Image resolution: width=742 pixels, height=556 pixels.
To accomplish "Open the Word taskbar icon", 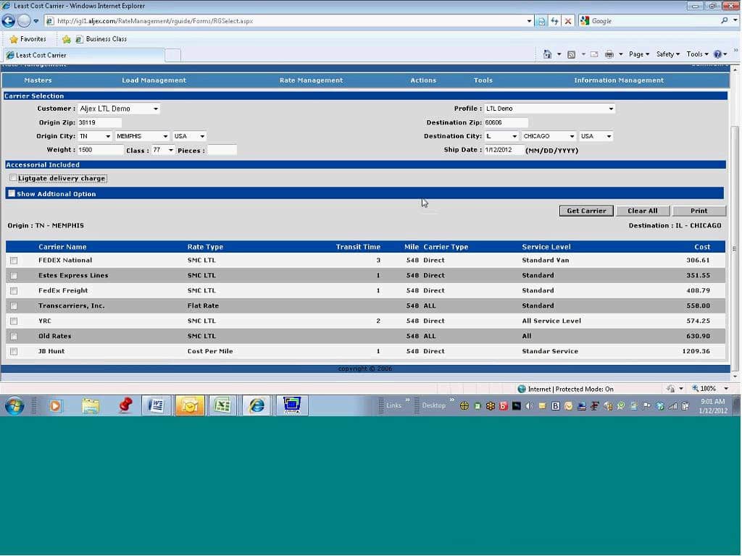I will tap(157, 406).
